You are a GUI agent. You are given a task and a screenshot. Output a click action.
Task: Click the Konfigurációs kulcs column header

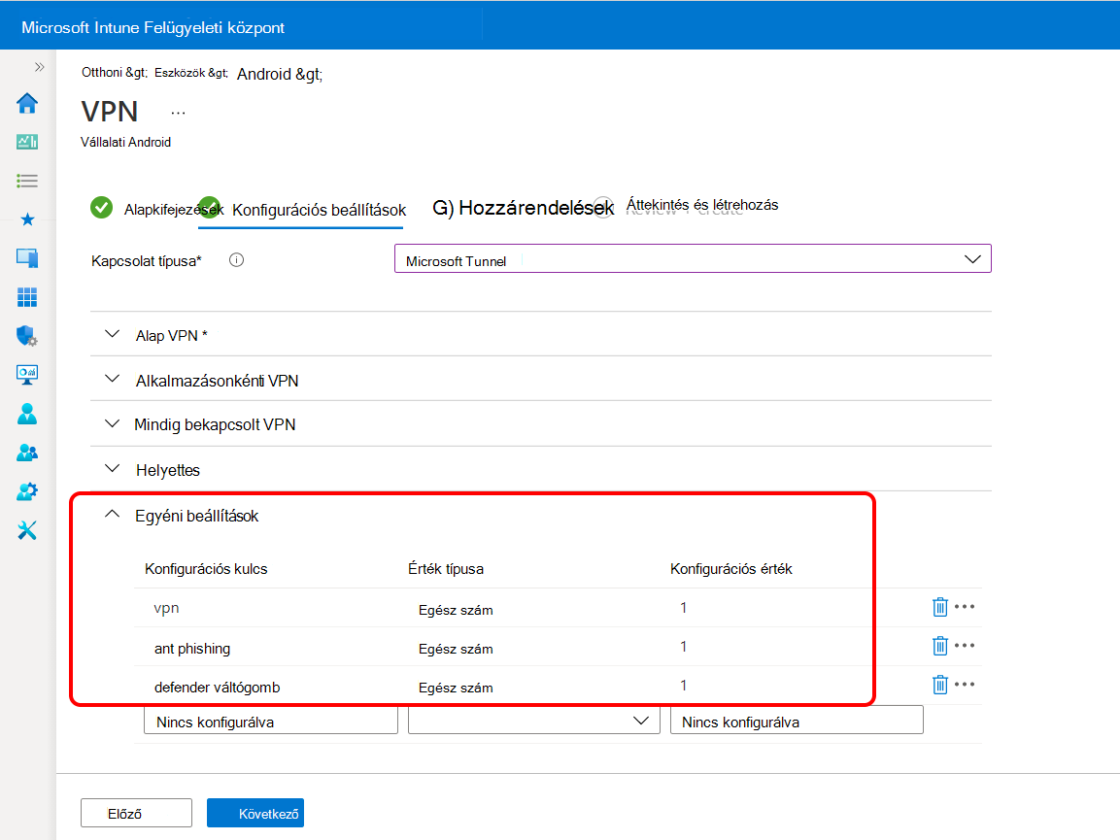point(206,568)
